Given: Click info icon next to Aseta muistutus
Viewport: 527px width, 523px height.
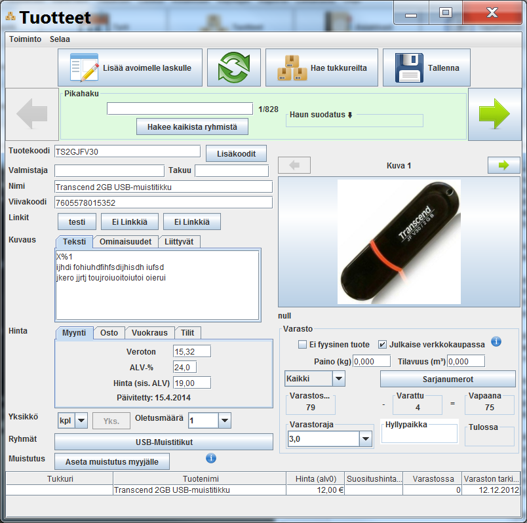Looking at the screenshot, I should tap(211, 458).
